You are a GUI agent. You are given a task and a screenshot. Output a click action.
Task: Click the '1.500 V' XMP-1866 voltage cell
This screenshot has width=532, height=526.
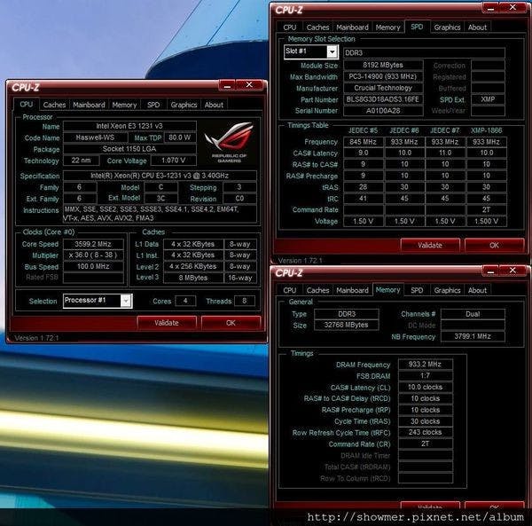(487, 221)
